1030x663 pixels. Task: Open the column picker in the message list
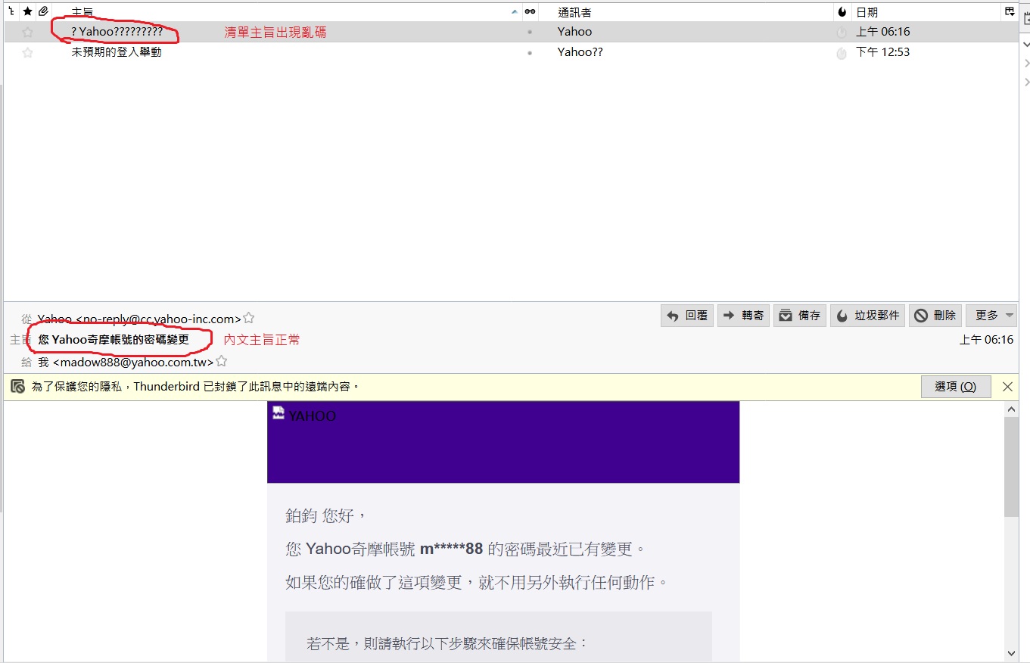coord(1009,12)
